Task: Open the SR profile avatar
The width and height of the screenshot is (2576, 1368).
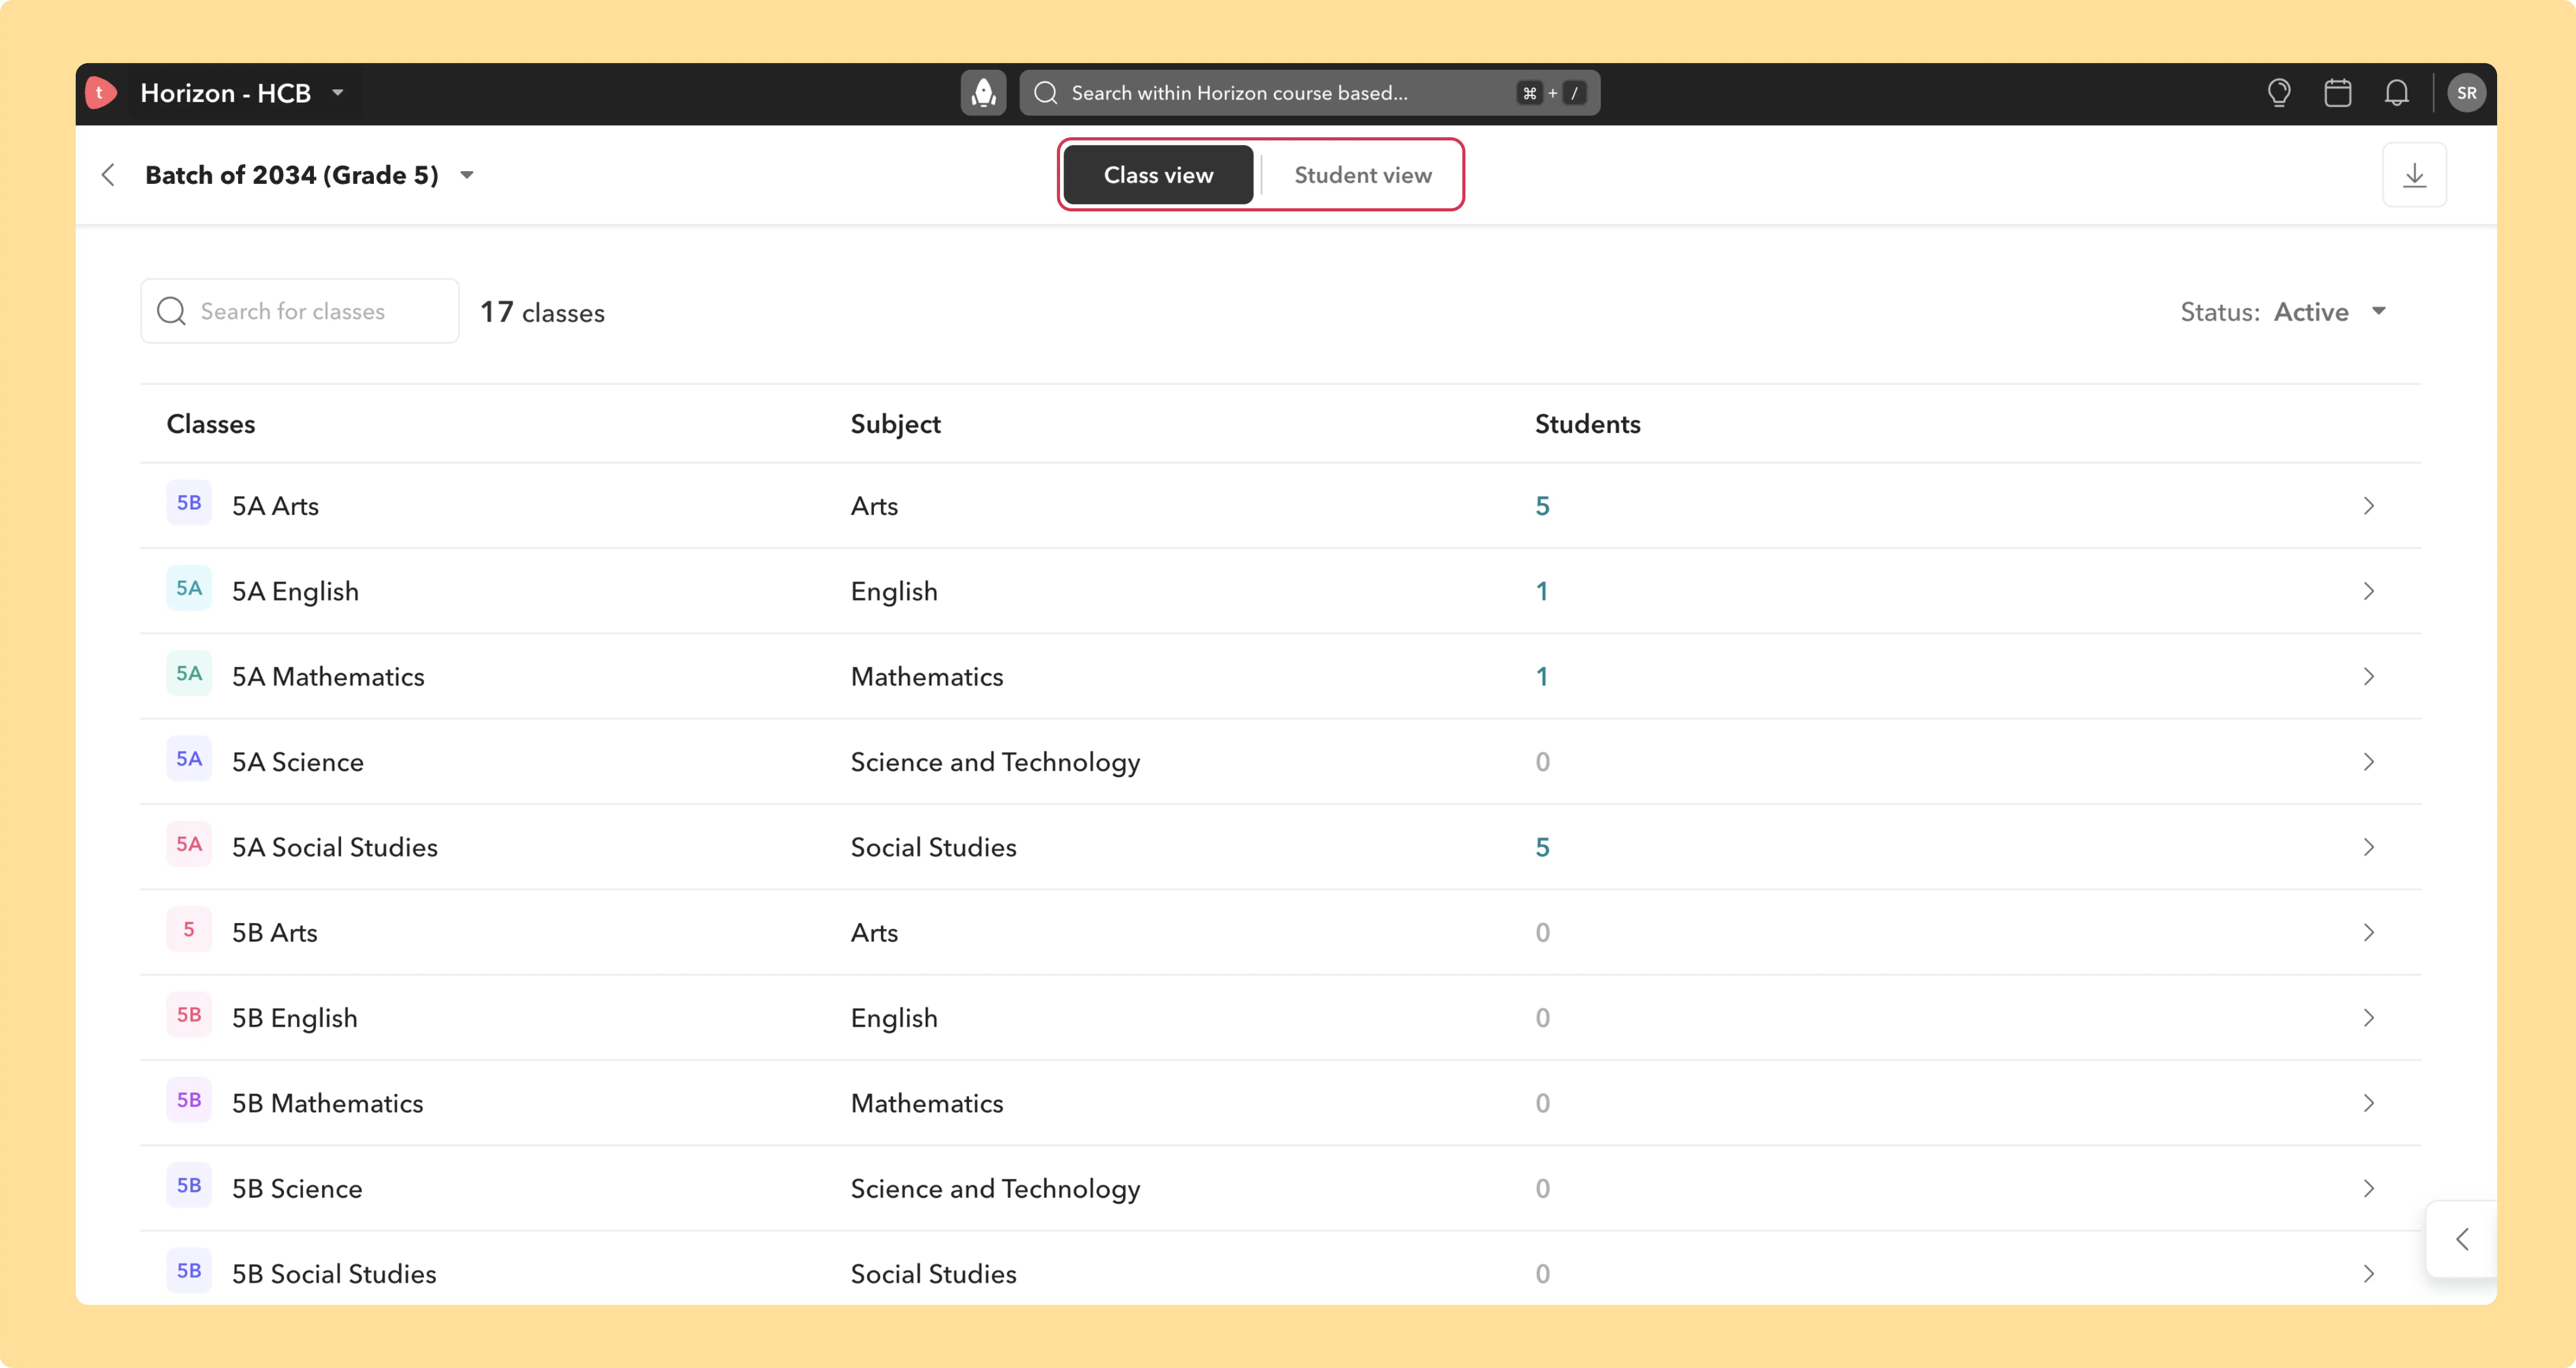Action: click(x=2467, y=93)
